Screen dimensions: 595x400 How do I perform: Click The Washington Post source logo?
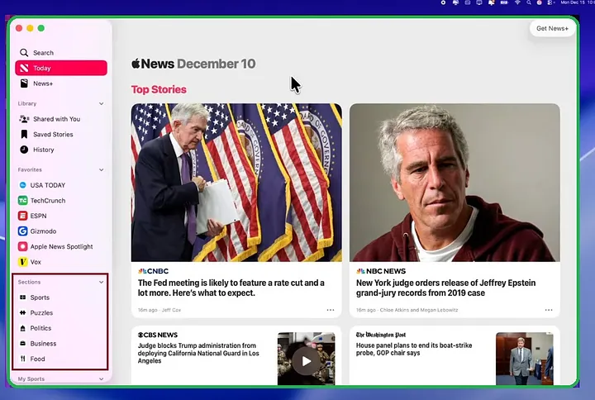click(381, 335)
